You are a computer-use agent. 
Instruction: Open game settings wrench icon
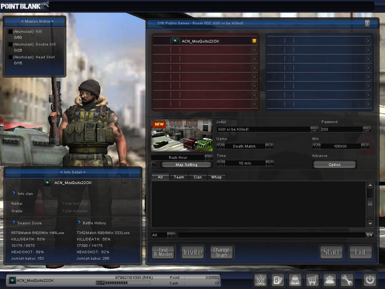point(347,280)
